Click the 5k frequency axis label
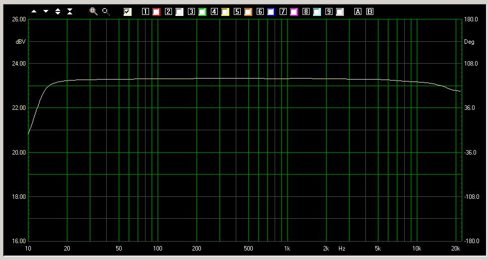The height and width of the screenshot is (260, 488). click(x=377, y=249)
